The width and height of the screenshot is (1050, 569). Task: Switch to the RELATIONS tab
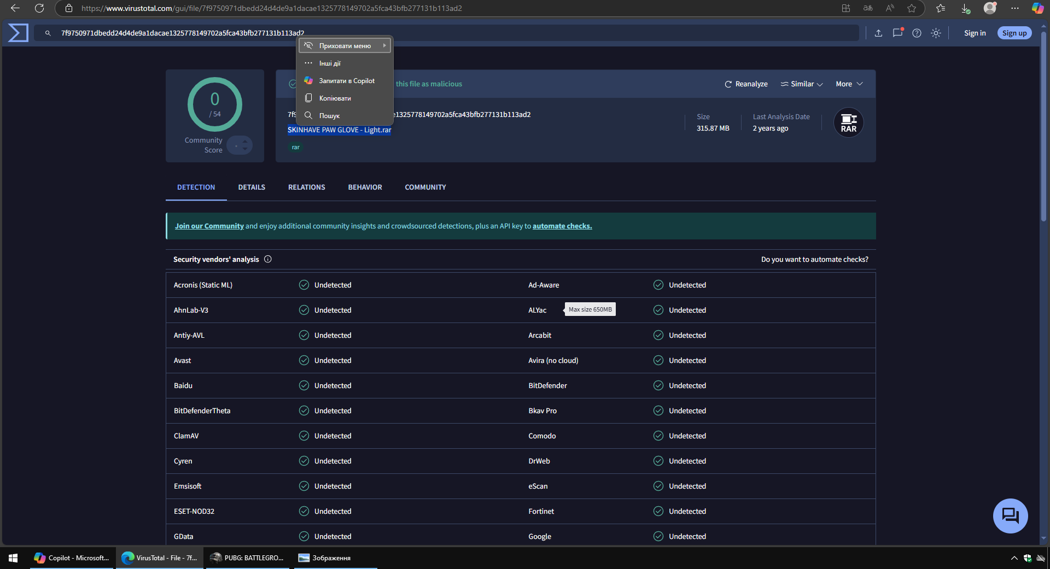pos(307,187)
